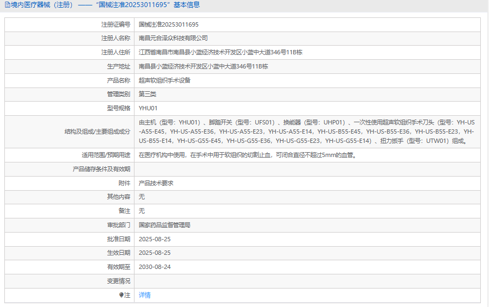The image size is (489, 307).
Task: Click the 生效日期 label
Action: pos(119,253)
